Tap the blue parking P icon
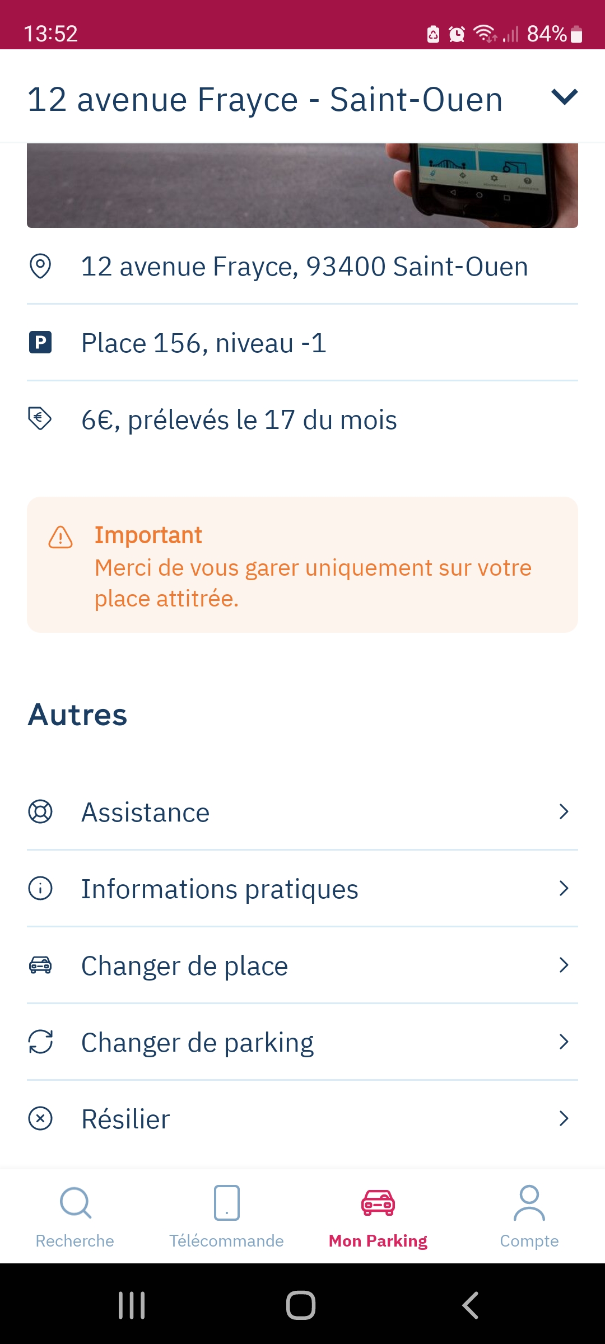This screenshot has height=1344, width=605. coord(40,342)
